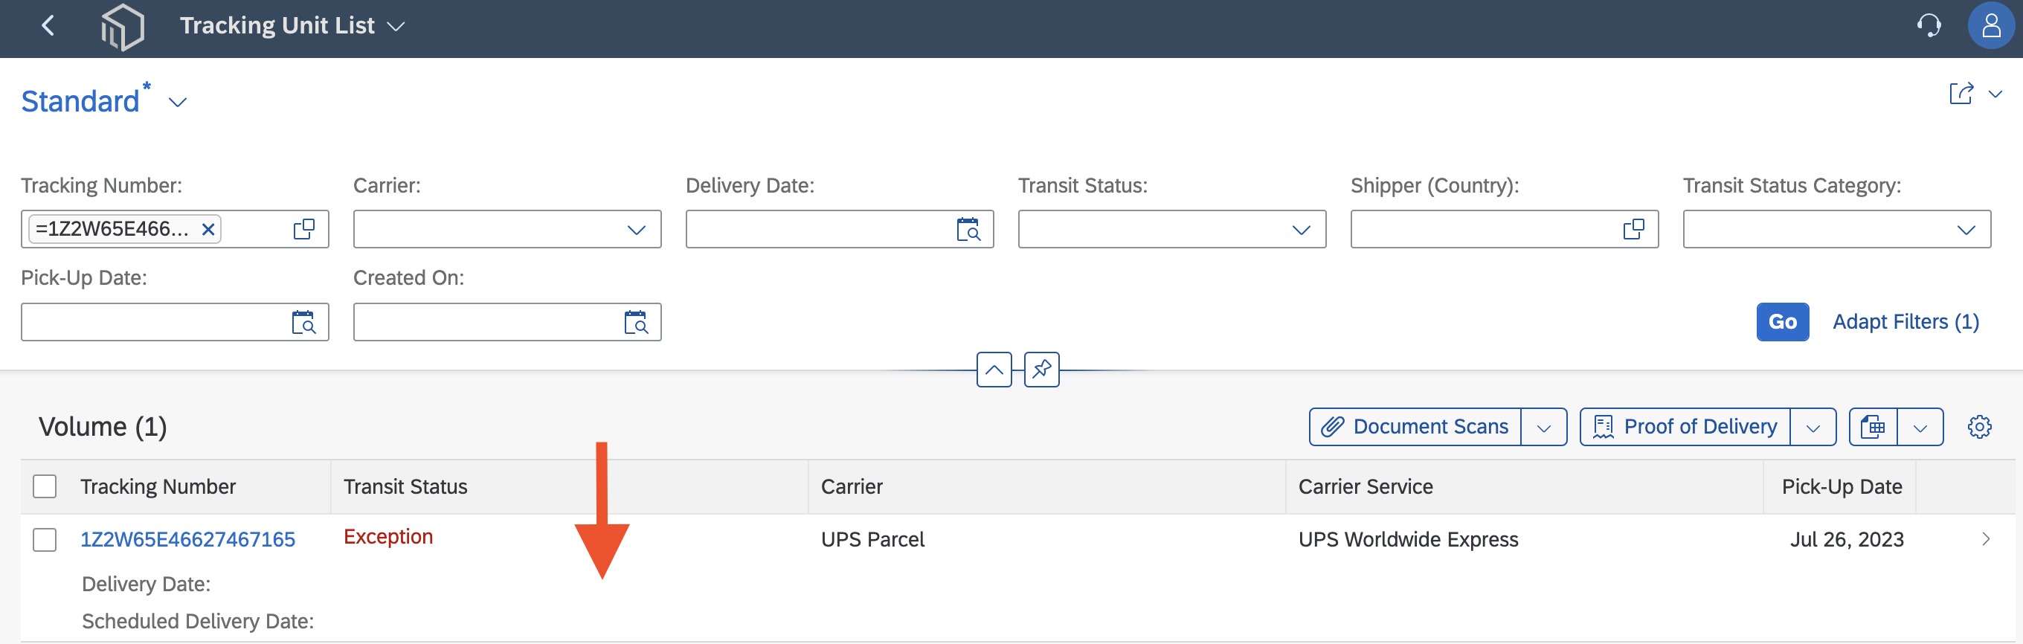
Task: Click the Tracking Number filter field
Action: pos(174,229)
